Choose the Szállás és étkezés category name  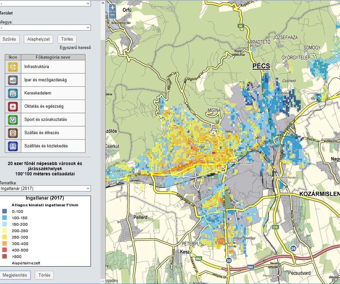coord(42,133)
